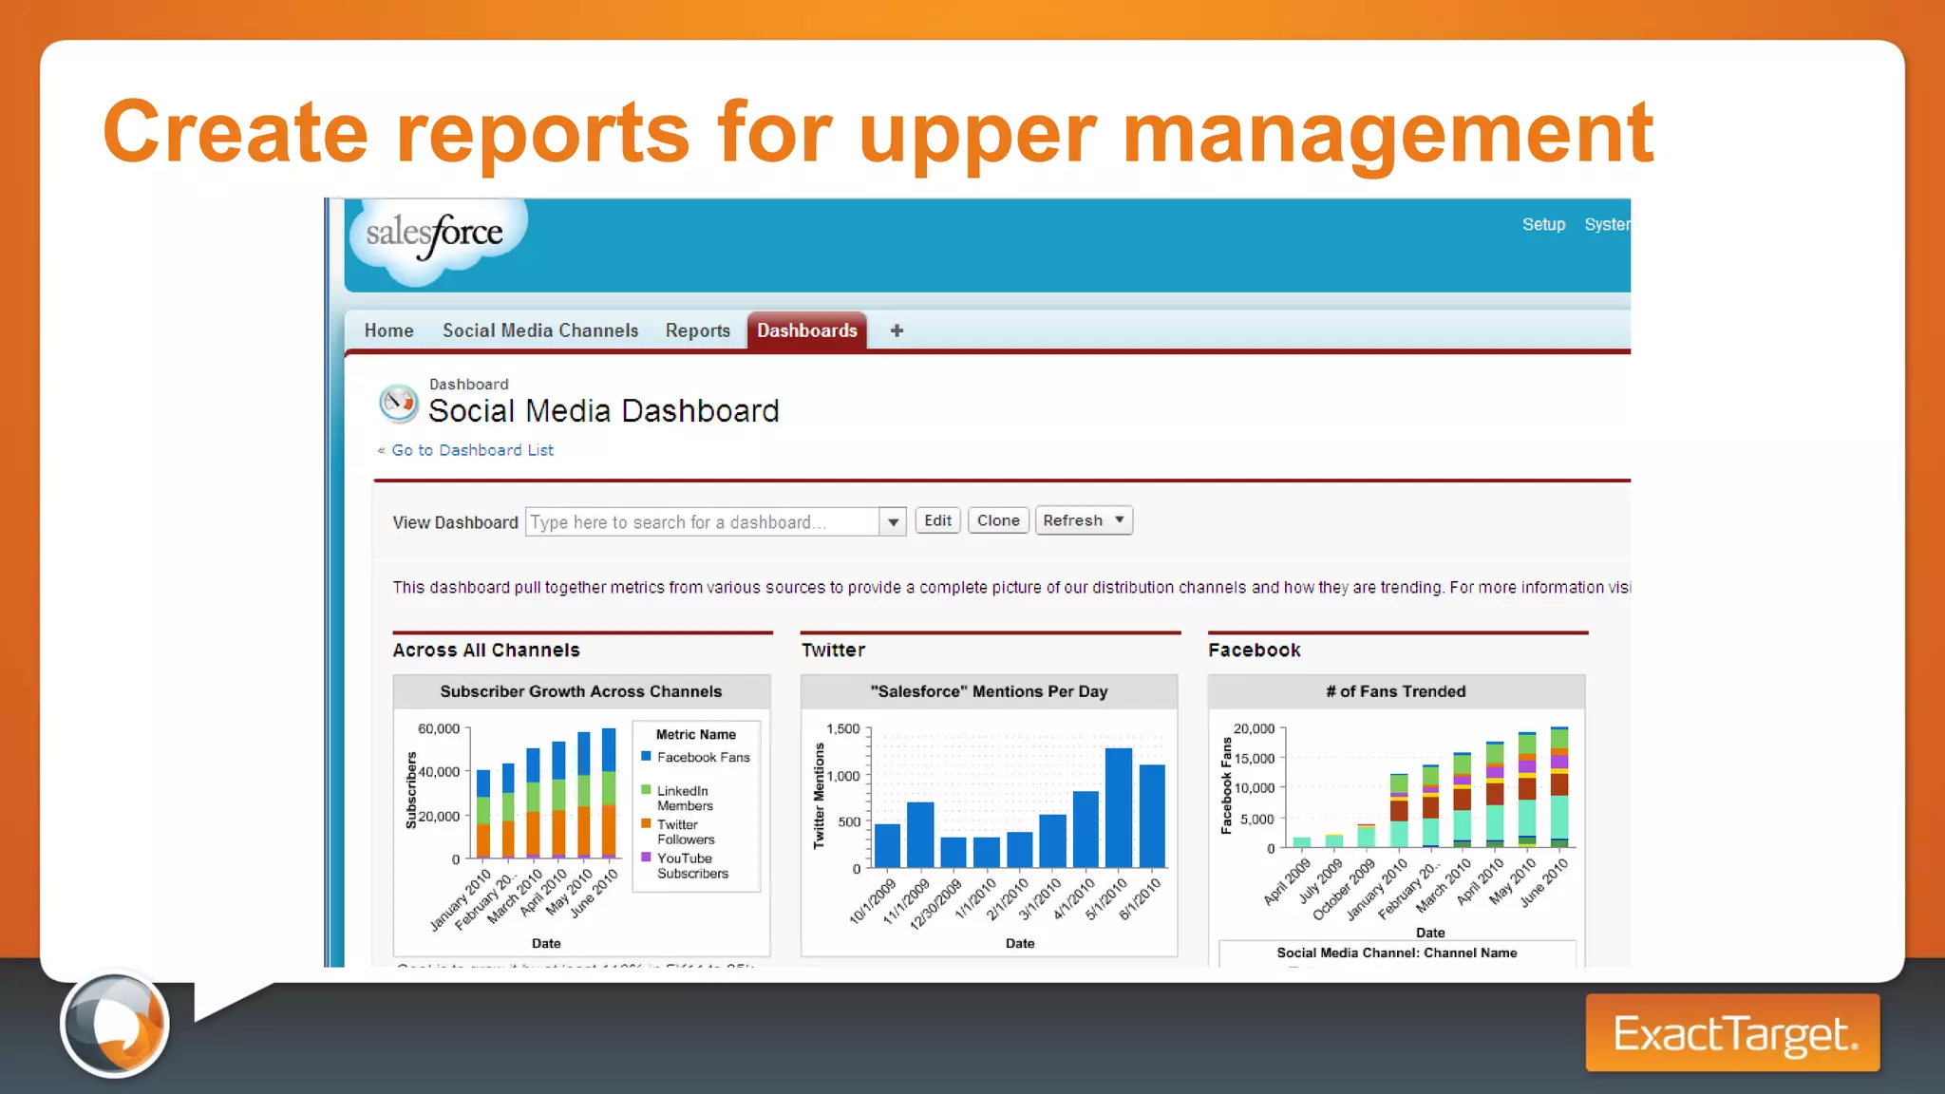The image size is (1945, 1094).
Task: Switch to the Reports tab
Action: point(698,330)
